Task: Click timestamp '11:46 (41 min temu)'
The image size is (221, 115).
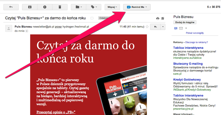Action: 132,27
